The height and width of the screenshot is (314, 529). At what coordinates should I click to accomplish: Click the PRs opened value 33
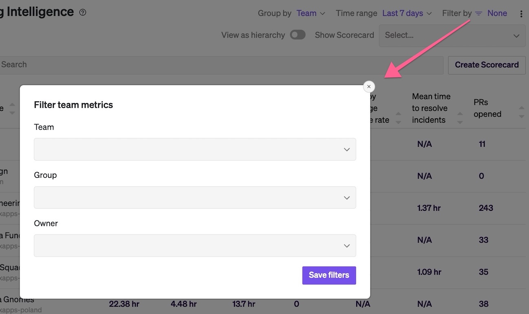(x=483, y=240)
